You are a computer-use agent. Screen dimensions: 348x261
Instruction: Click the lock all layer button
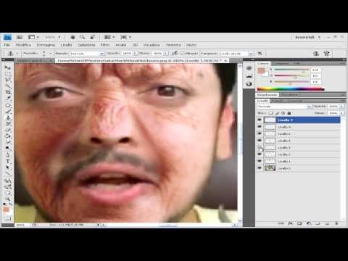[289, 113]
